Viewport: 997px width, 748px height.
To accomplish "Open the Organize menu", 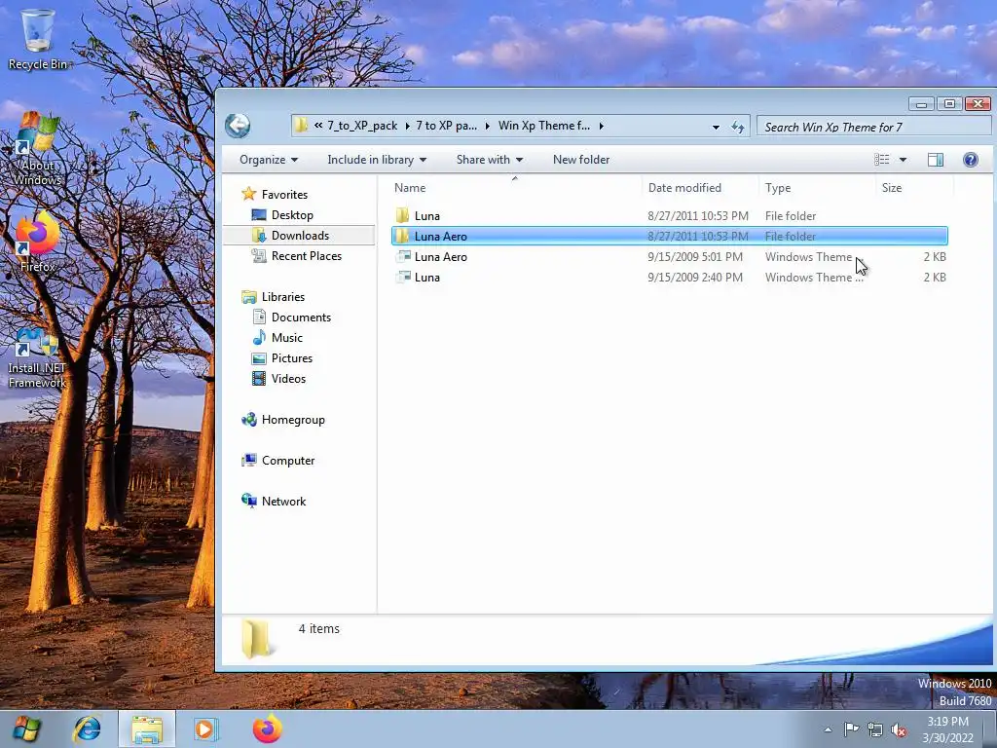I will tap(269, 160).
